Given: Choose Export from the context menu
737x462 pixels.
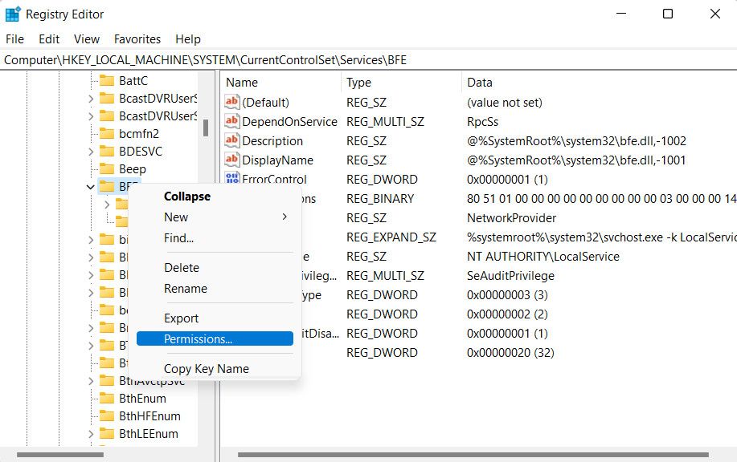Looking at the screenshot, I should (215, 318).
